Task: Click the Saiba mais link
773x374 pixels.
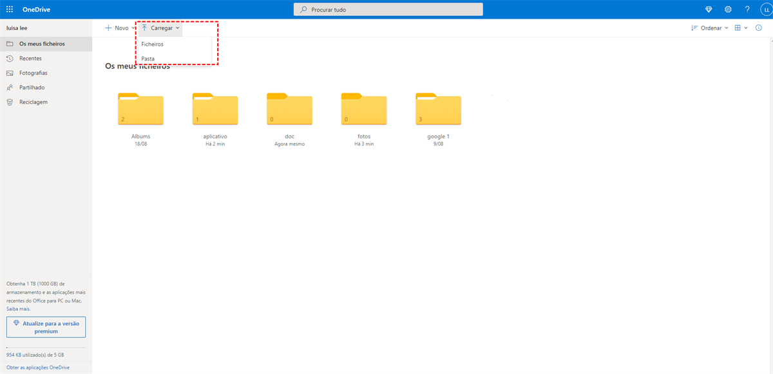Action: coord(18,309)
